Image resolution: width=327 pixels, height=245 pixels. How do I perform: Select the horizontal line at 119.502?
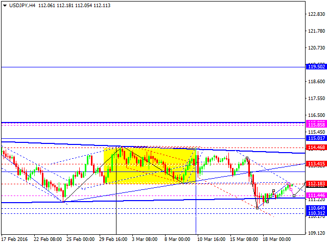coord(153,67)
